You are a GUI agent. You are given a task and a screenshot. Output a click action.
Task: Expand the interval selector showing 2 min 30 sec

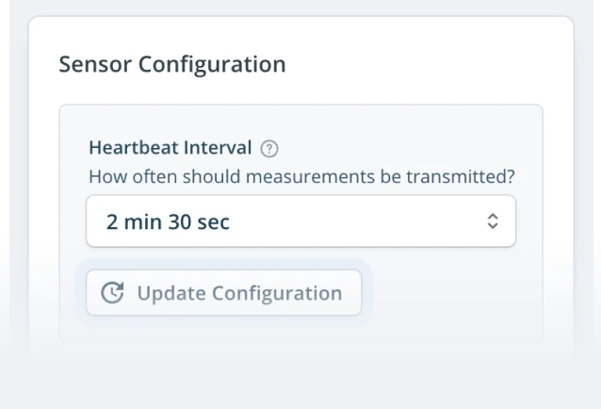(x=300, y=221)
